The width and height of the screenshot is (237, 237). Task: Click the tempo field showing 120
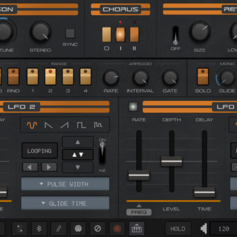[224, 229]
